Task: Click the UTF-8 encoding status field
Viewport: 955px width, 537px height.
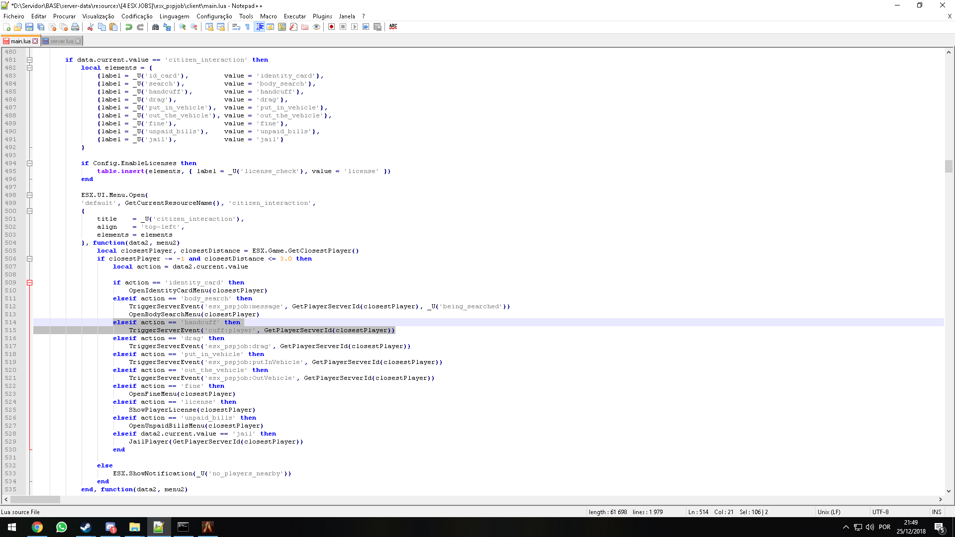Action: tap(880, 512)
